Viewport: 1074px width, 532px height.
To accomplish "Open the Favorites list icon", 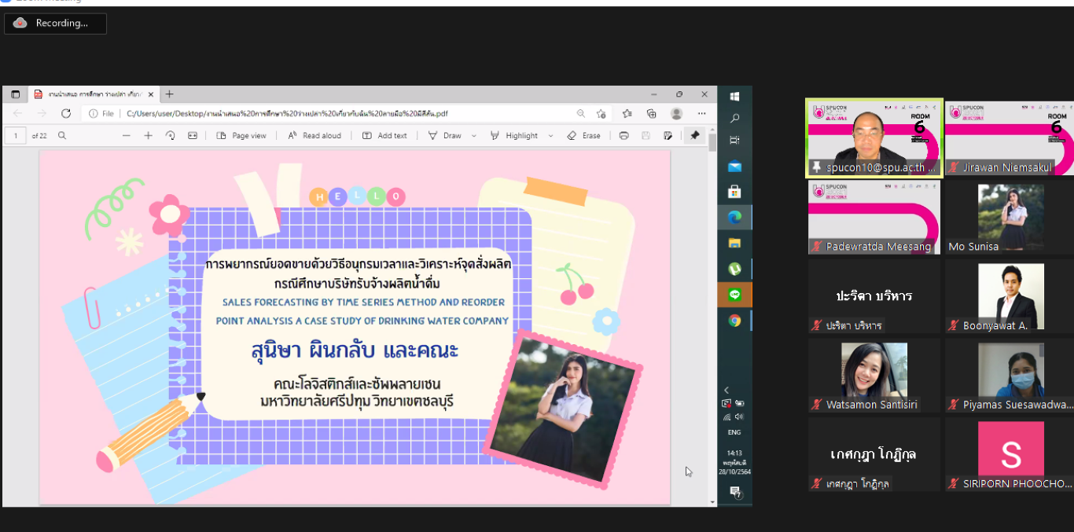I will click(627, 113).
